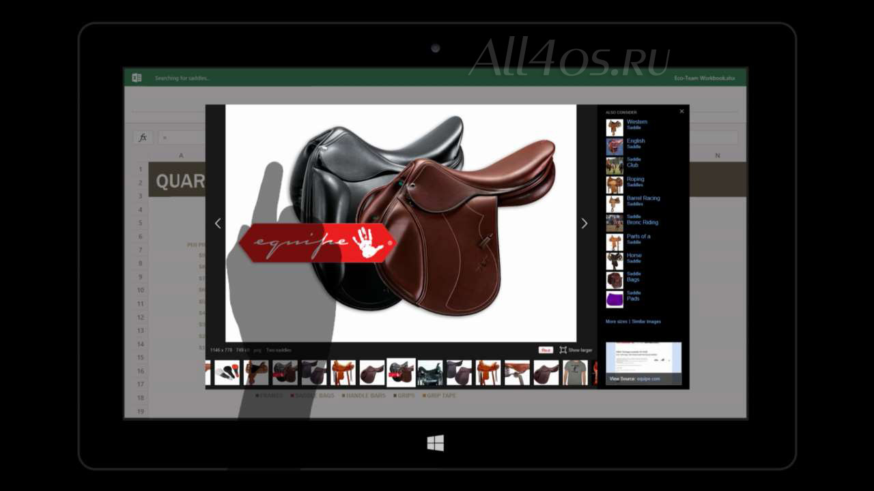Click the Excel formula bar input
This screenshot has height=491, width=874.
448,137
